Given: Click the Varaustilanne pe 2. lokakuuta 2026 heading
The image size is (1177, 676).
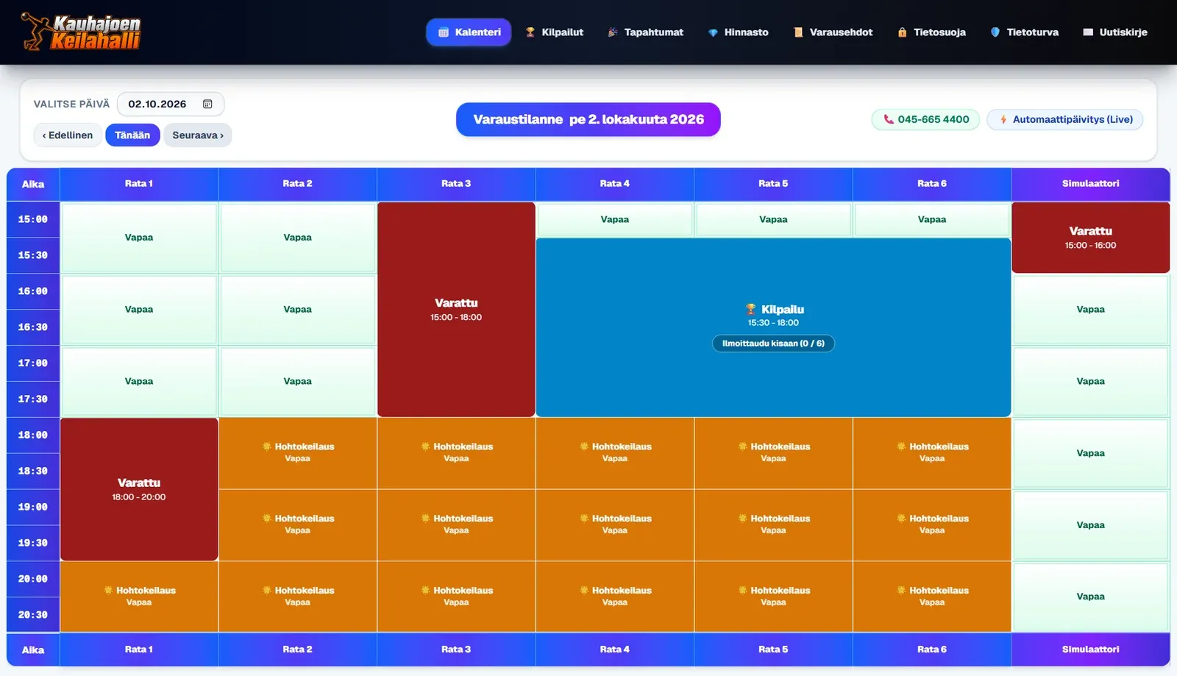Looking at the screenshot, I should tap(588, 119).
